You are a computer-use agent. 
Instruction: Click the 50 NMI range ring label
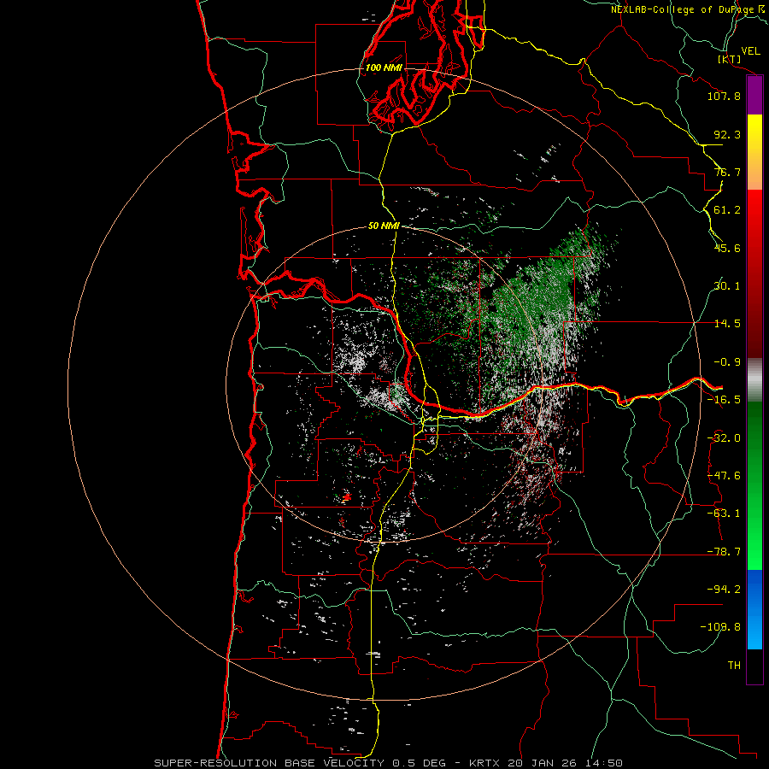384,226
